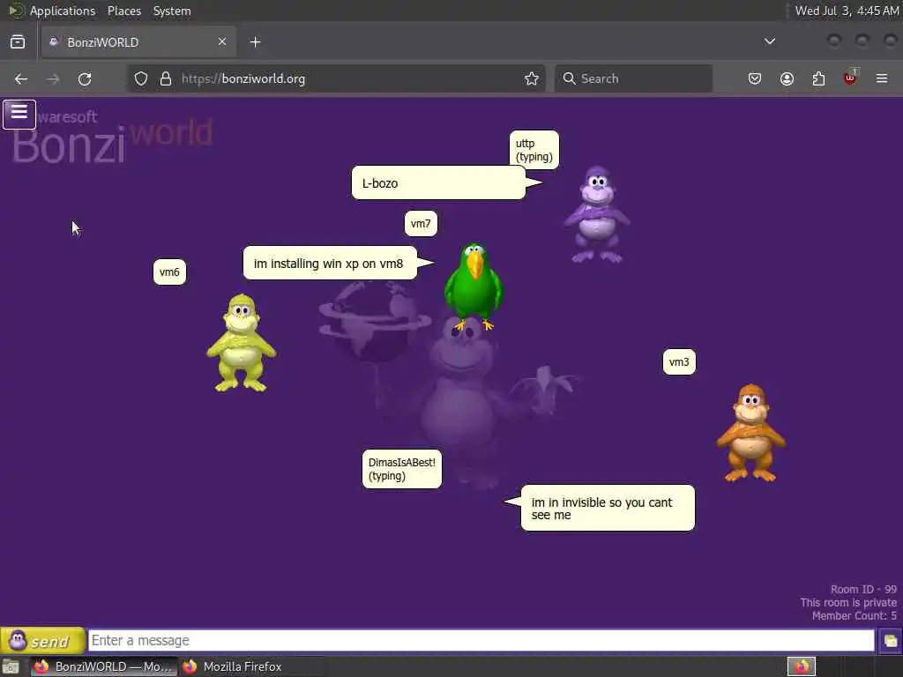The image size is (903, 677).
Task: Open the Firefox View icon
Action: (18, 42)
